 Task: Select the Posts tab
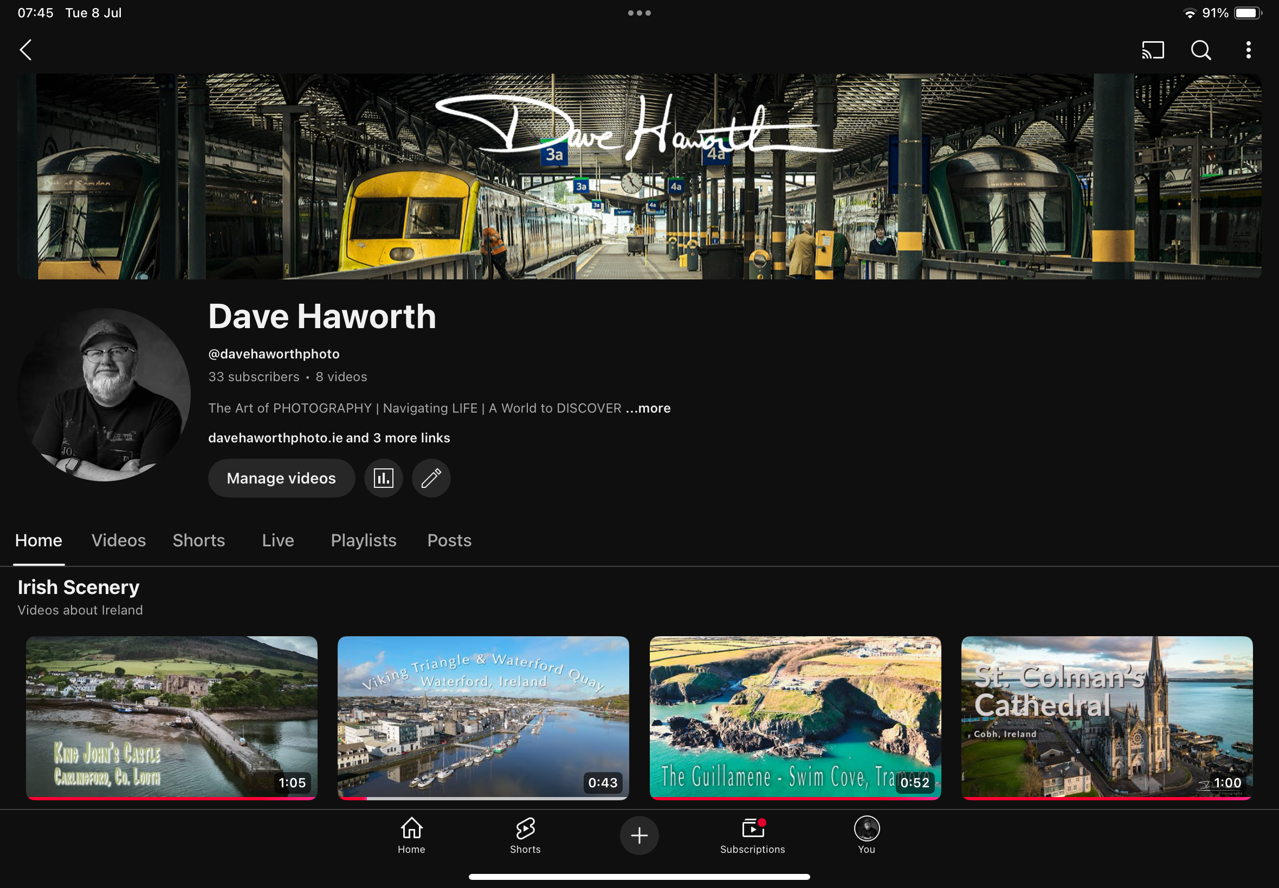tap(449, 540)
